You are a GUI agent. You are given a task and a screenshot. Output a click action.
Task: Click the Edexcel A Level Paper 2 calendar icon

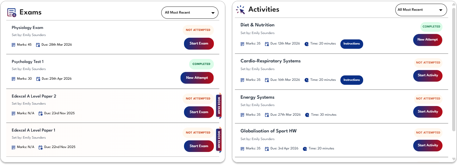(40, 113)
